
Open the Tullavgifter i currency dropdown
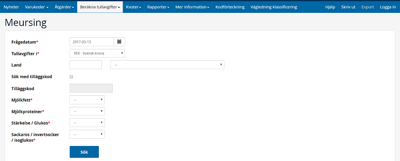click(97, 53)
